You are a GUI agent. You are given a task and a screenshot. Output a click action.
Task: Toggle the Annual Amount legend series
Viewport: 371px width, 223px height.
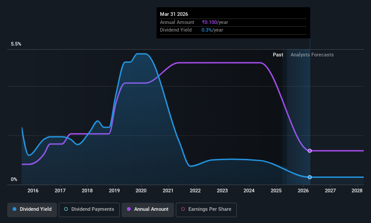(x=148, y=209)
